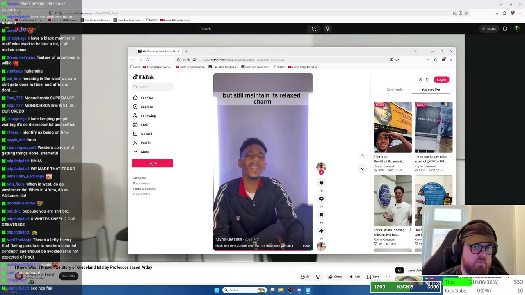Open Discord from taskbar
This screenshot has width=525, height=295.
pos(299,290)
